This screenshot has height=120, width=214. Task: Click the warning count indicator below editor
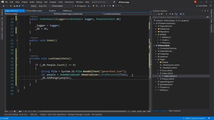point(20,111)
